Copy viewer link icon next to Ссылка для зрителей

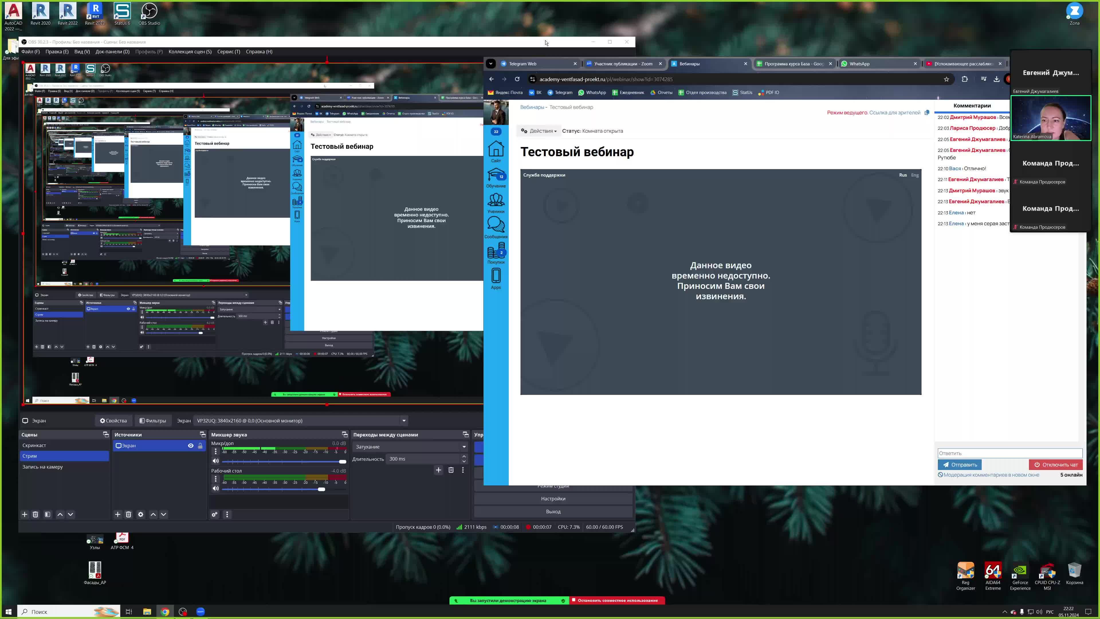pyautogui.click(x=927, y=113)
